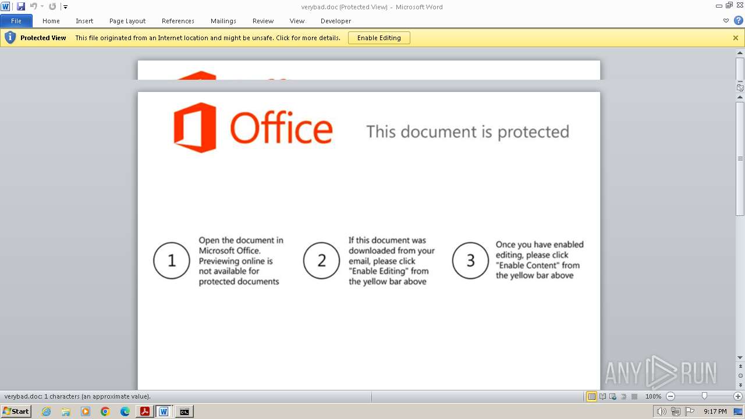Open the Windows Start button
Viewport: 745px width, 419px height.
click(x=16, y=411)
